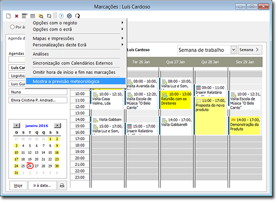The width and height of the screenshot is (278, 203).
Task: Click the Sex 29 Jan column header
Action: tap(245, 62)
